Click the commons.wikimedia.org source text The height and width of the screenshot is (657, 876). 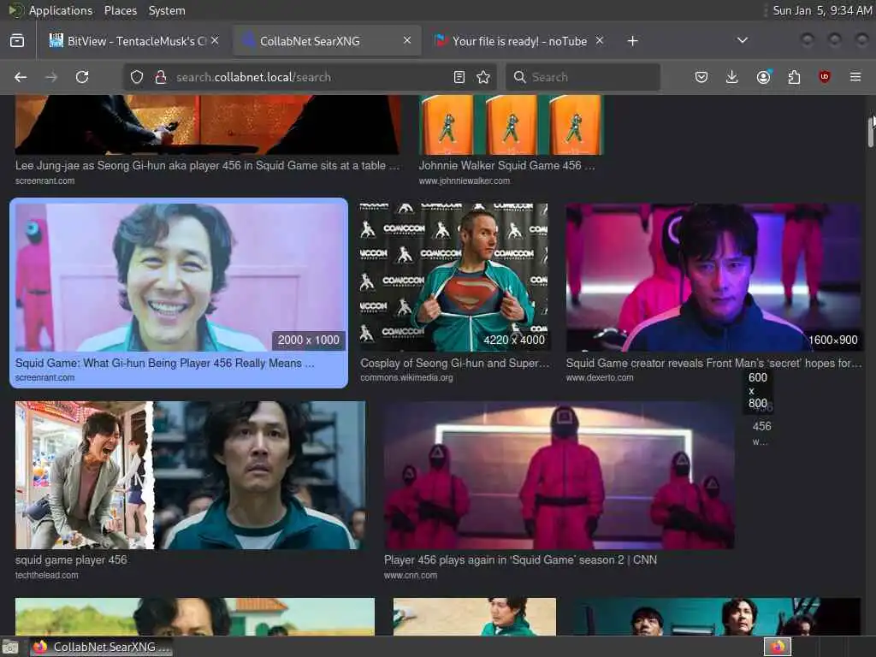pos(406,377)
